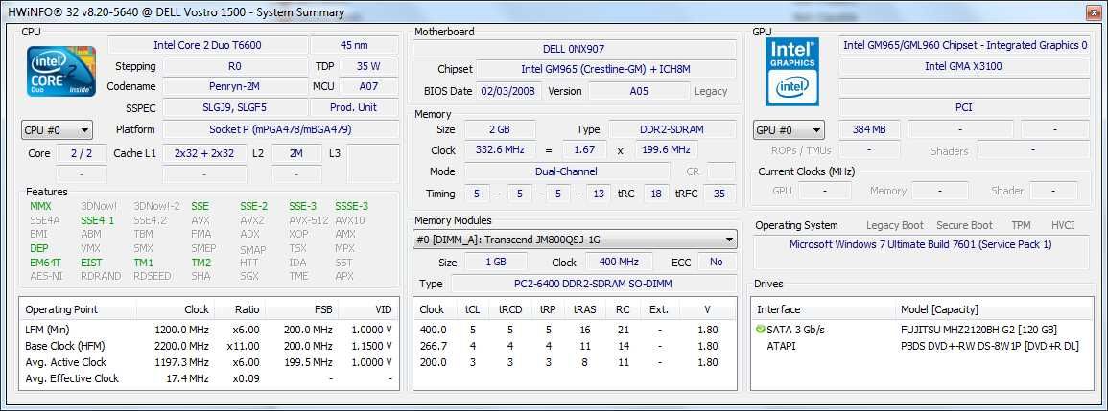The image size is (1108, 411).
Task: Close the System Summary window
Action: click(1094, 11)
